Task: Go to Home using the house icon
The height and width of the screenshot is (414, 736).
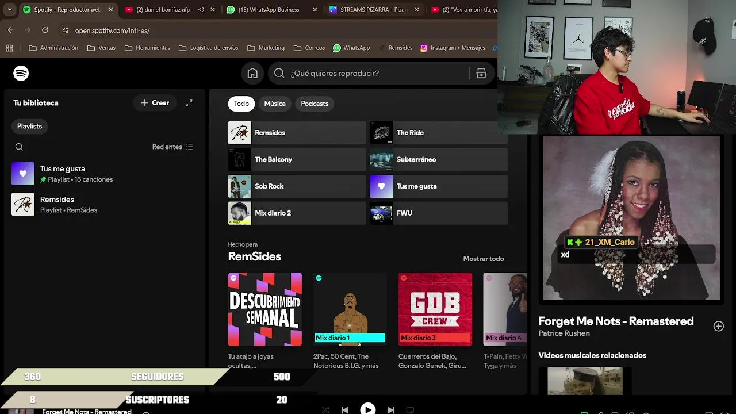Action: click(x=252, y=73)
